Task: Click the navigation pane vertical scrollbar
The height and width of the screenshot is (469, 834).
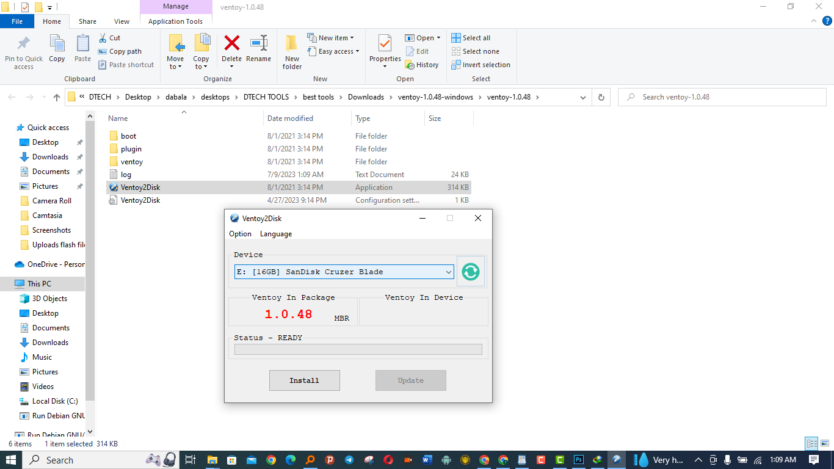Action: click(x=90, y=260)
